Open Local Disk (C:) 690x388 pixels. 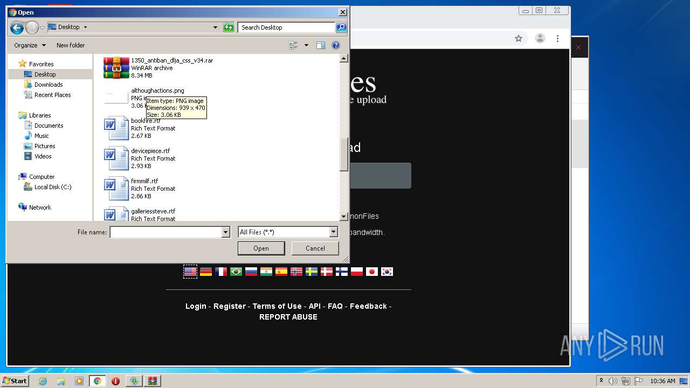[52, 187]
